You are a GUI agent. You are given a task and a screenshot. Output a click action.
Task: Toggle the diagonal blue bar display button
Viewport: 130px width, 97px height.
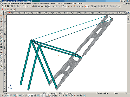(29, 95)
